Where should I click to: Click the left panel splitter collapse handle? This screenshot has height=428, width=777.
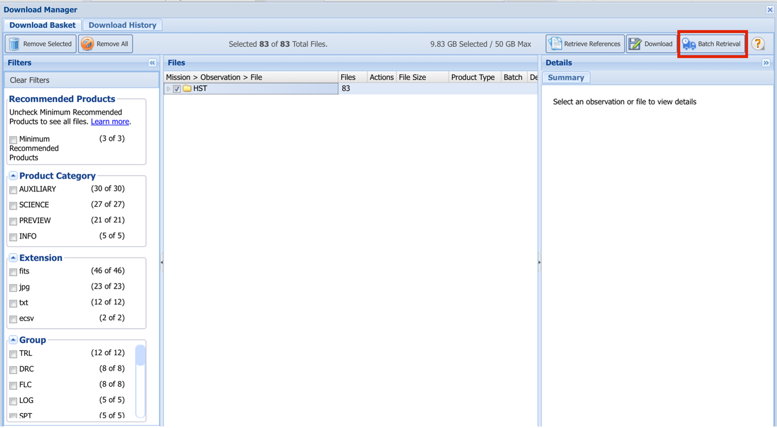coord(161,262)
